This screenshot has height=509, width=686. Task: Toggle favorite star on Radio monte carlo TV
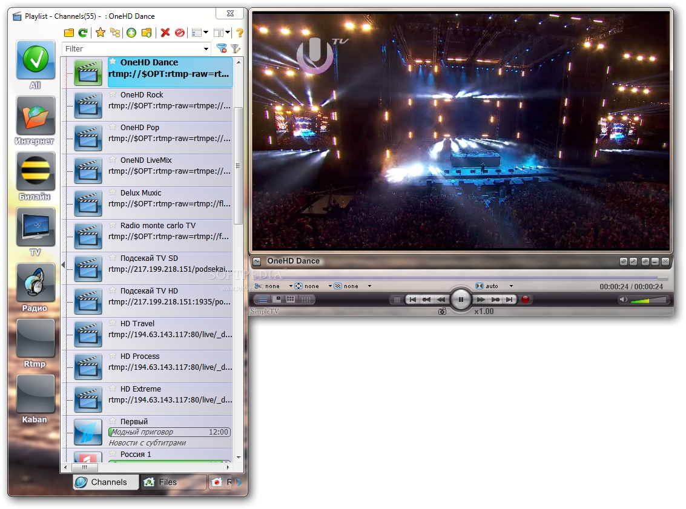(113, 225)
